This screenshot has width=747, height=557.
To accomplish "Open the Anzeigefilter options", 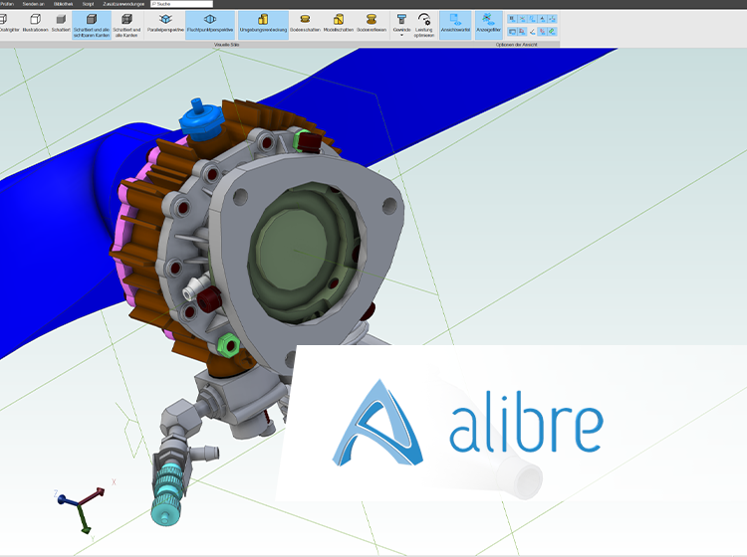I will pos(488,23).
